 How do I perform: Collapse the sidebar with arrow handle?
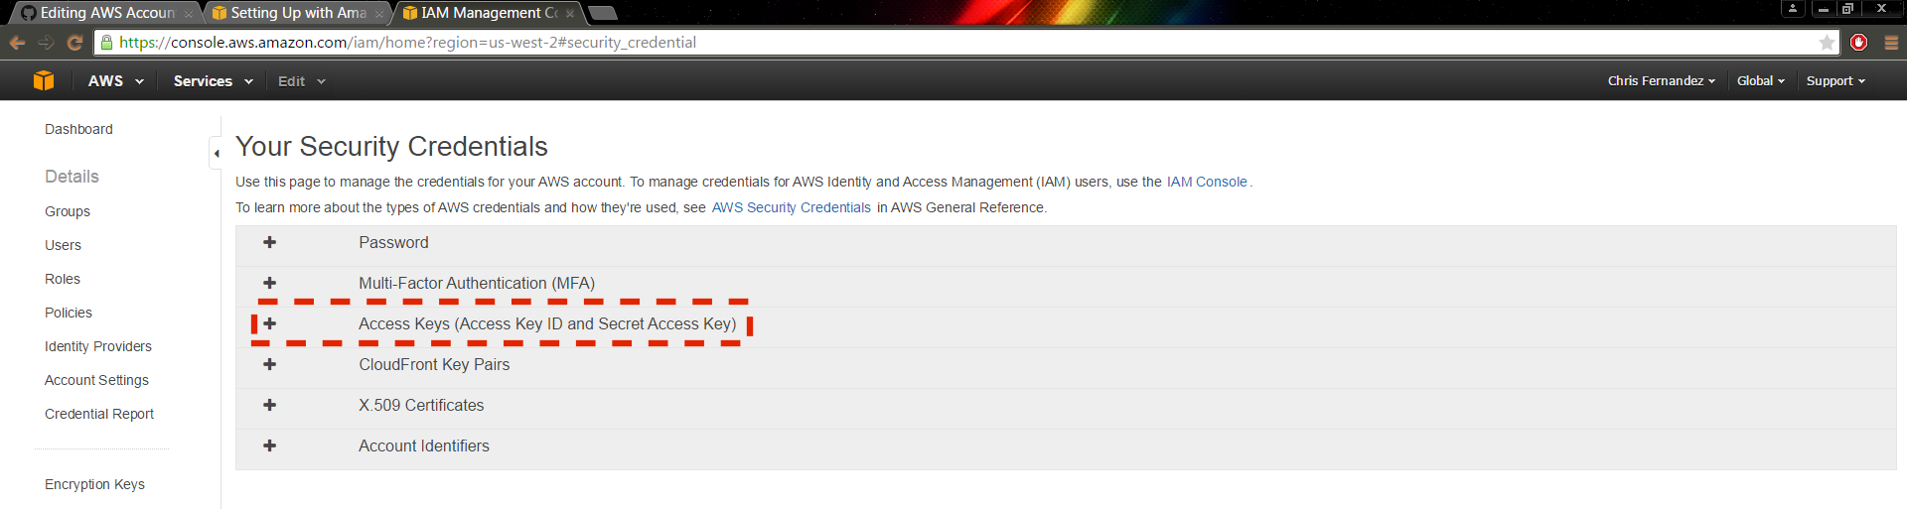216,153
